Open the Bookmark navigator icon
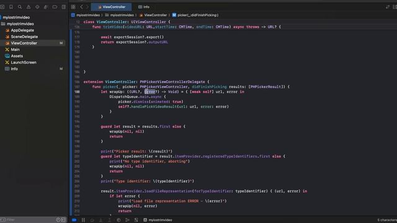 (x=11, y=7)
